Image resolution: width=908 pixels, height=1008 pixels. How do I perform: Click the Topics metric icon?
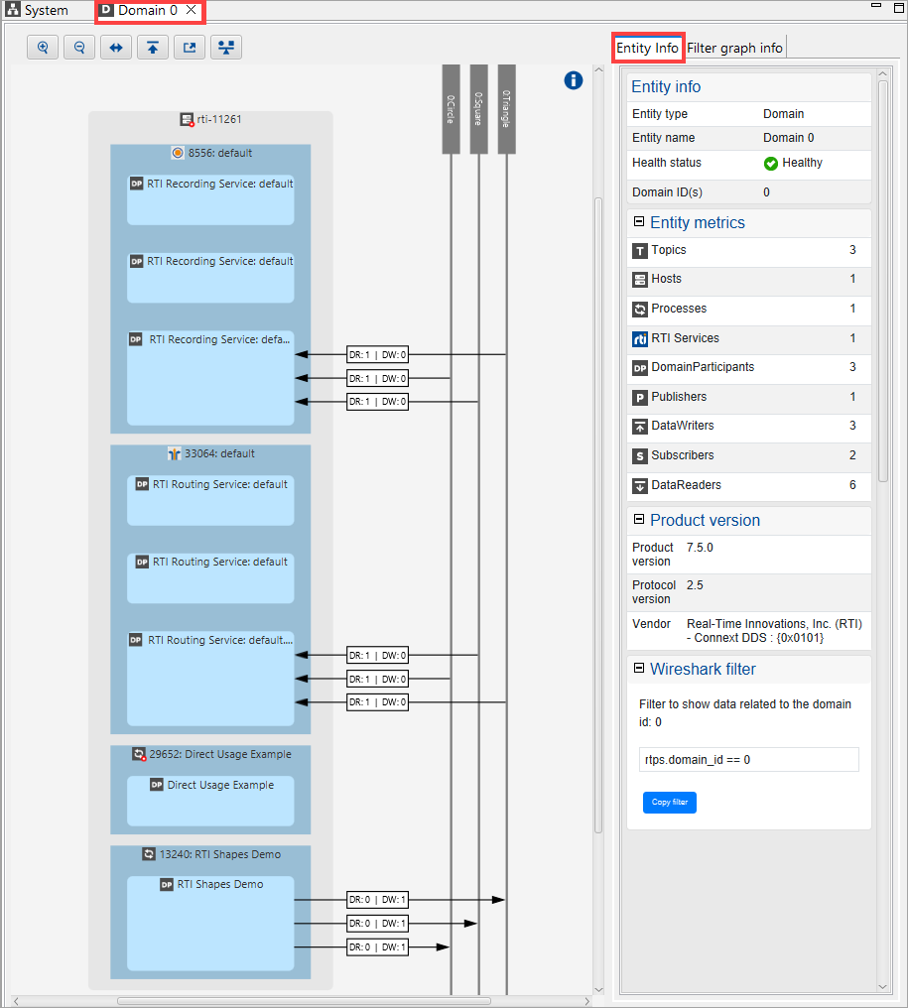pos(640,251)
